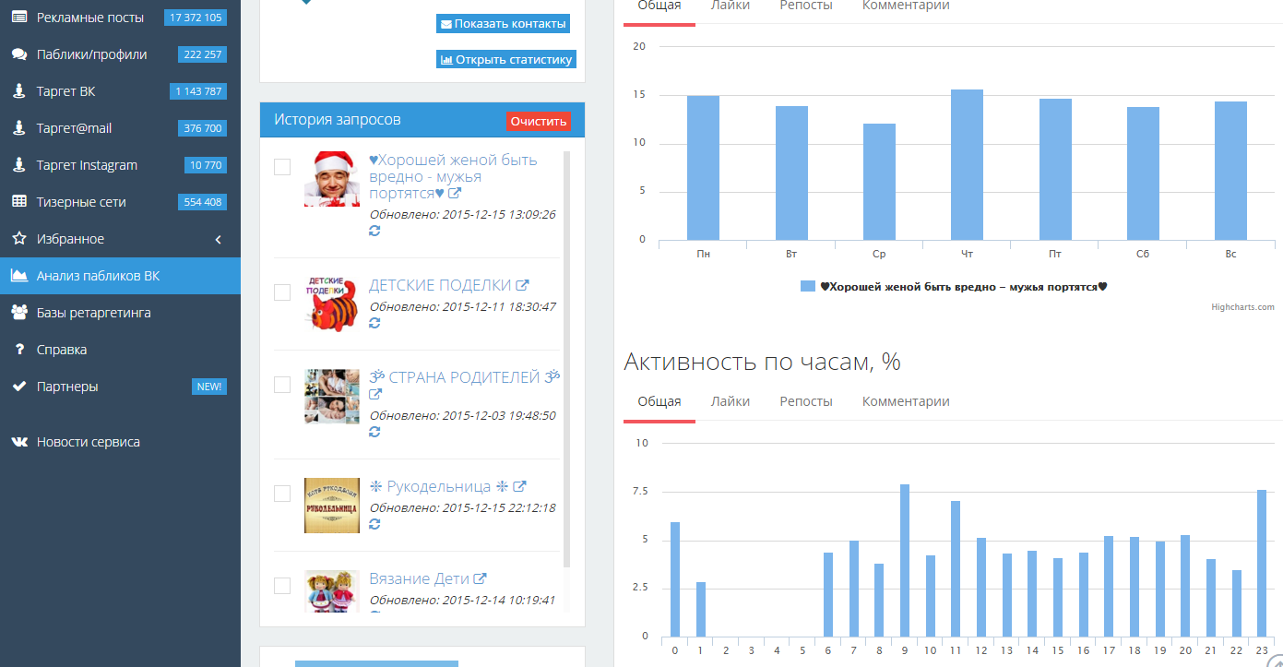
Task: Open the Рукодельница link
Action: pos(439,487)
